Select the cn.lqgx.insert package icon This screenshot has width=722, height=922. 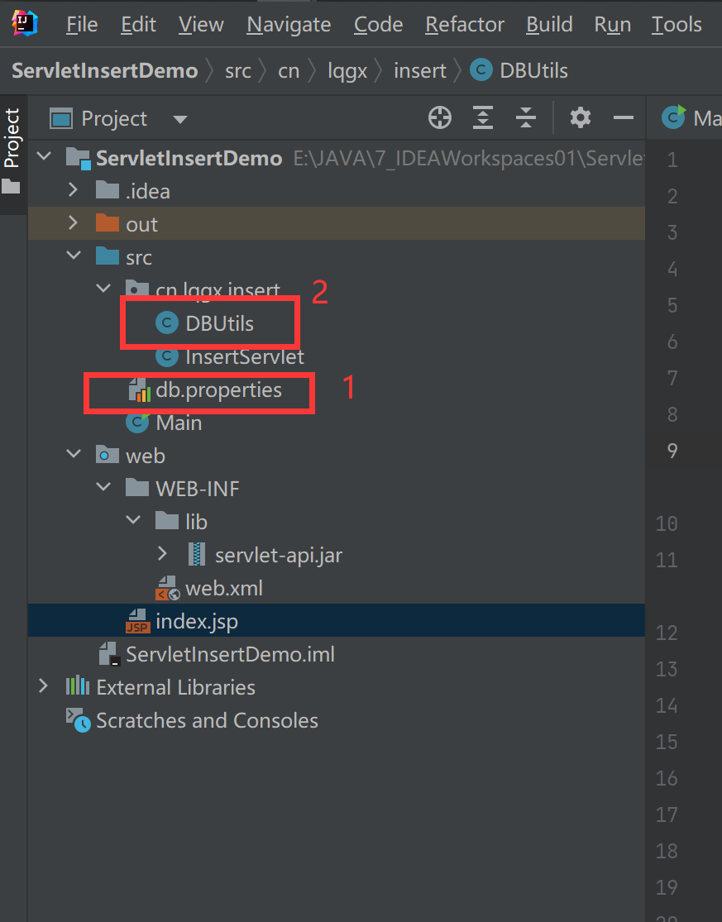(x=137, y=288)
